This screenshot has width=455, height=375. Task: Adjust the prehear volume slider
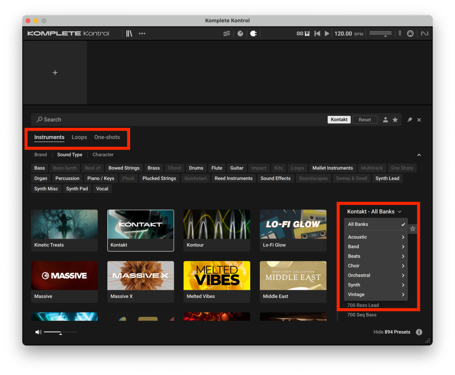pos(61,332)
